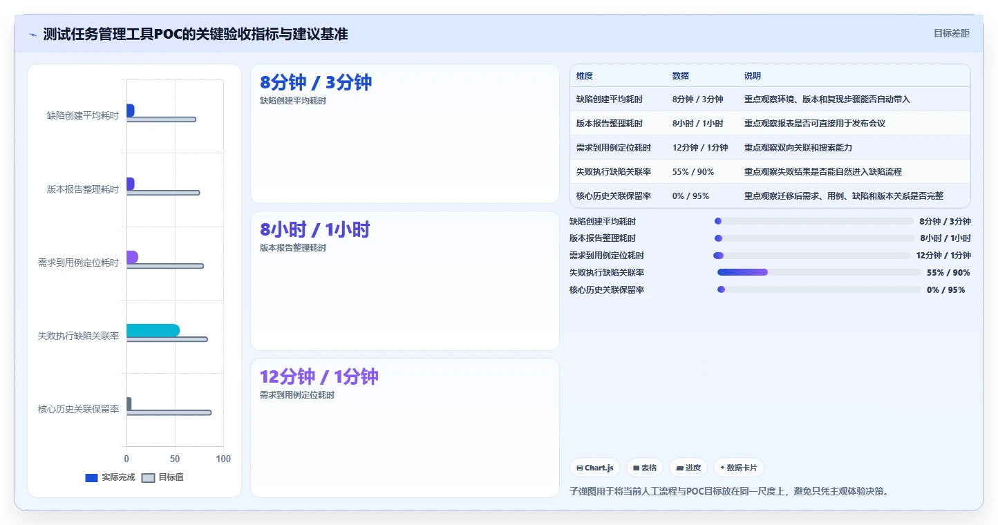The image size is (998, 525).
Task: Toggle the 实际完成 legend item
Action: coord(110,477)
